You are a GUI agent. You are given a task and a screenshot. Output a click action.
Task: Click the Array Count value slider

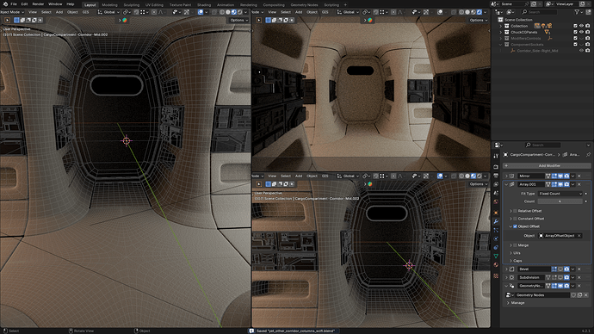point(560,201)
